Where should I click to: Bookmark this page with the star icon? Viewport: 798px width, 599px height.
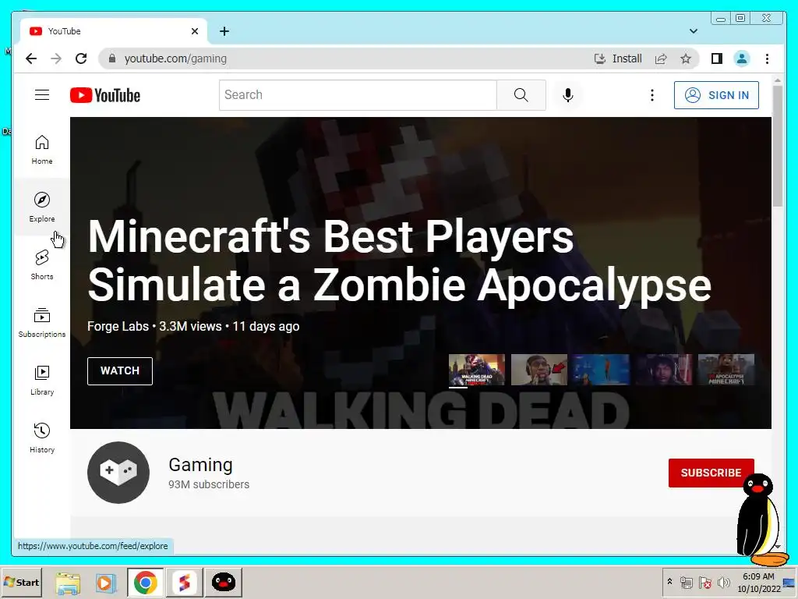coord(686,58)
